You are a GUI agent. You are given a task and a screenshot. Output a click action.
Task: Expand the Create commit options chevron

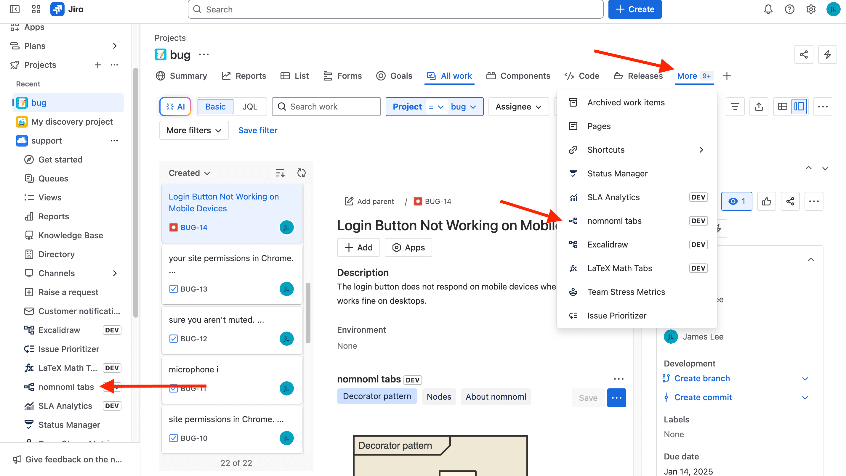(805, 398)
